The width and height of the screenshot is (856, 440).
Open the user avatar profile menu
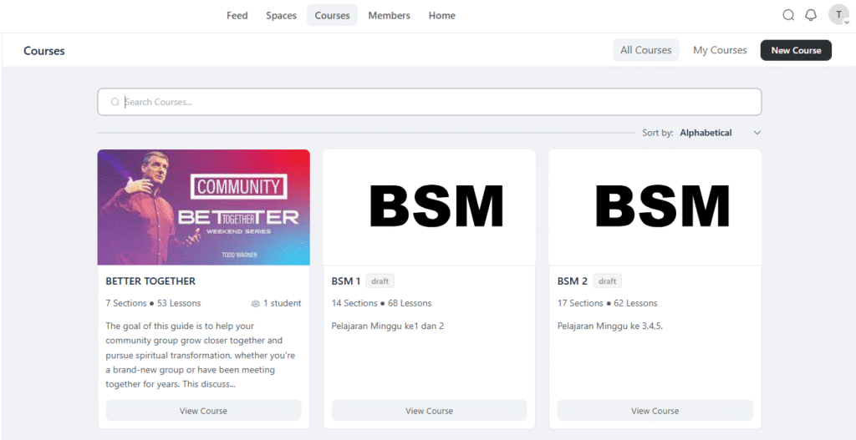[x=838, y=15]
